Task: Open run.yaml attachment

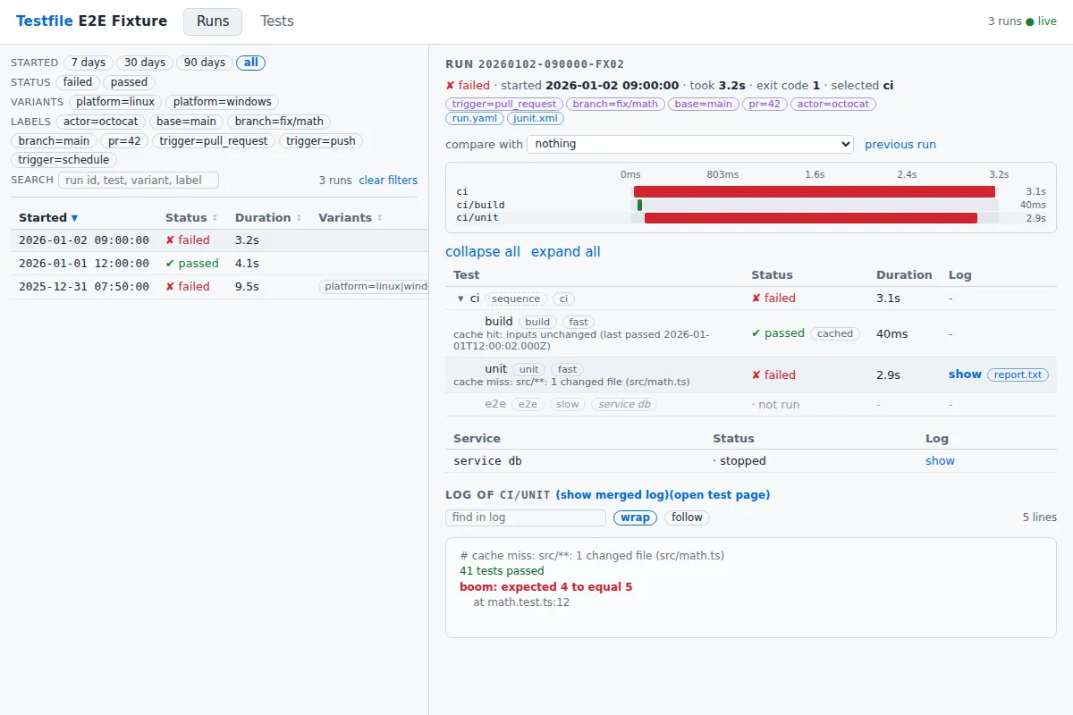Action: (475, 118)
